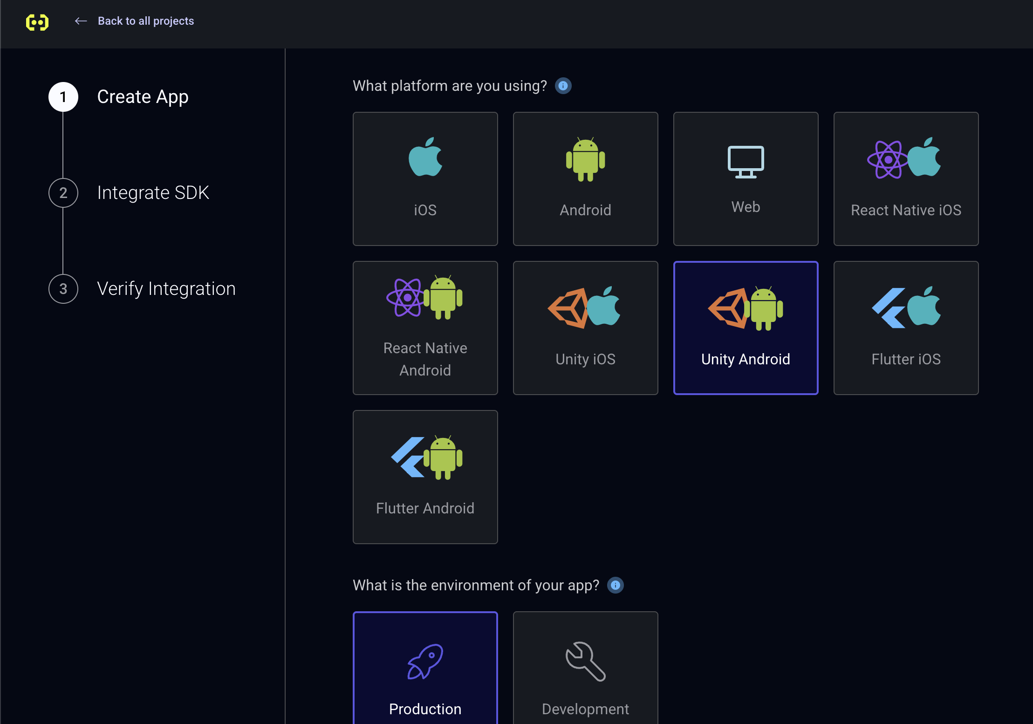
Task: Select Production environment rocket icon
Action: [x=425, y=662]
